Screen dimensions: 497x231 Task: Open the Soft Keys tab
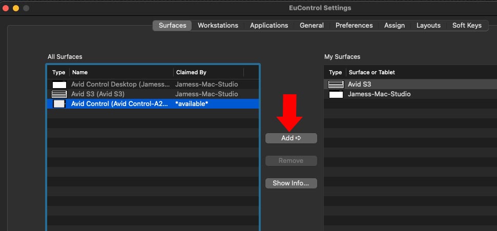tap(467, 25)
